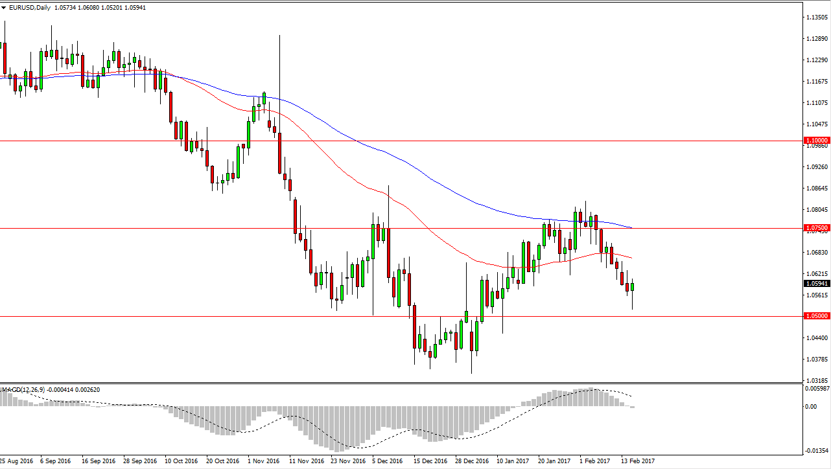831x469 pixels.
Task: Click the 15 Dec 2016 date label
Action: 430,461
